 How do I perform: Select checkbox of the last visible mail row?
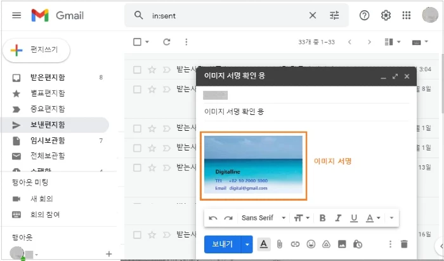(138, 234)
